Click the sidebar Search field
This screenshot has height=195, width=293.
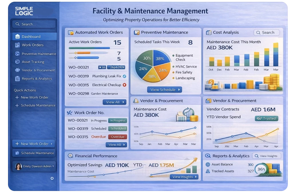pos(34,24)
